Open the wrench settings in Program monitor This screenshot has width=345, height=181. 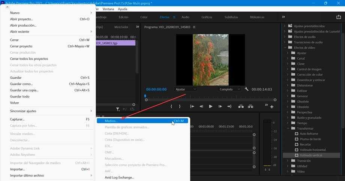[x=246, y=89]
